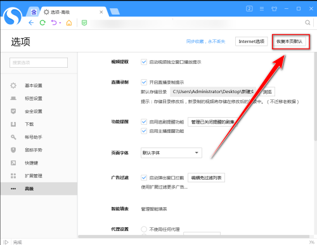
Task: Open 下载 in the sidebar
Action: click(39, 124)
